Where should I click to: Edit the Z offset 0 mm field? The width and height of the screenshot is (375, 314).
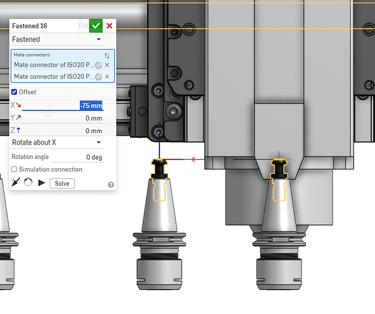tap(63, 131)
